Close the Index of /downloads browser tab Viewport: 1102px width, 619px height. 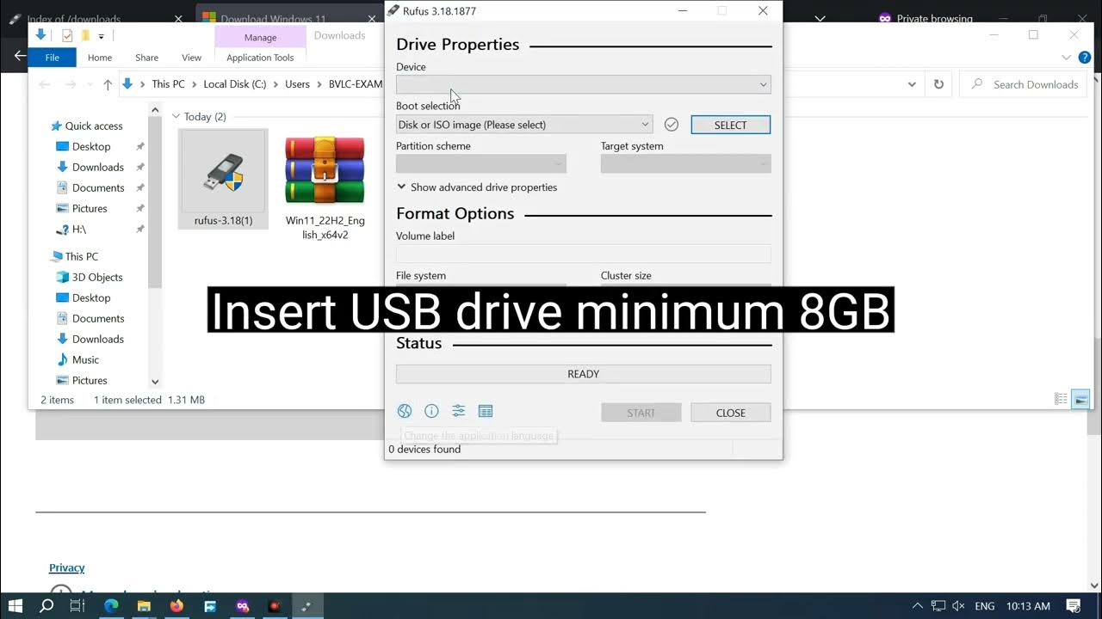[178, 19]
